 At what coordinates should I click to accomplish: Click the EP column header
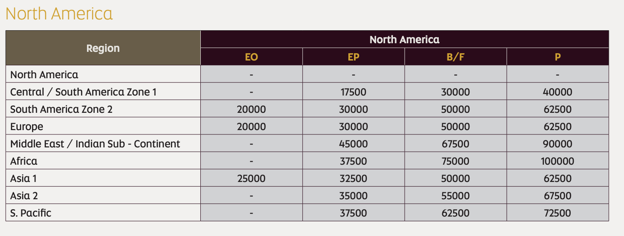coord(354,57)
